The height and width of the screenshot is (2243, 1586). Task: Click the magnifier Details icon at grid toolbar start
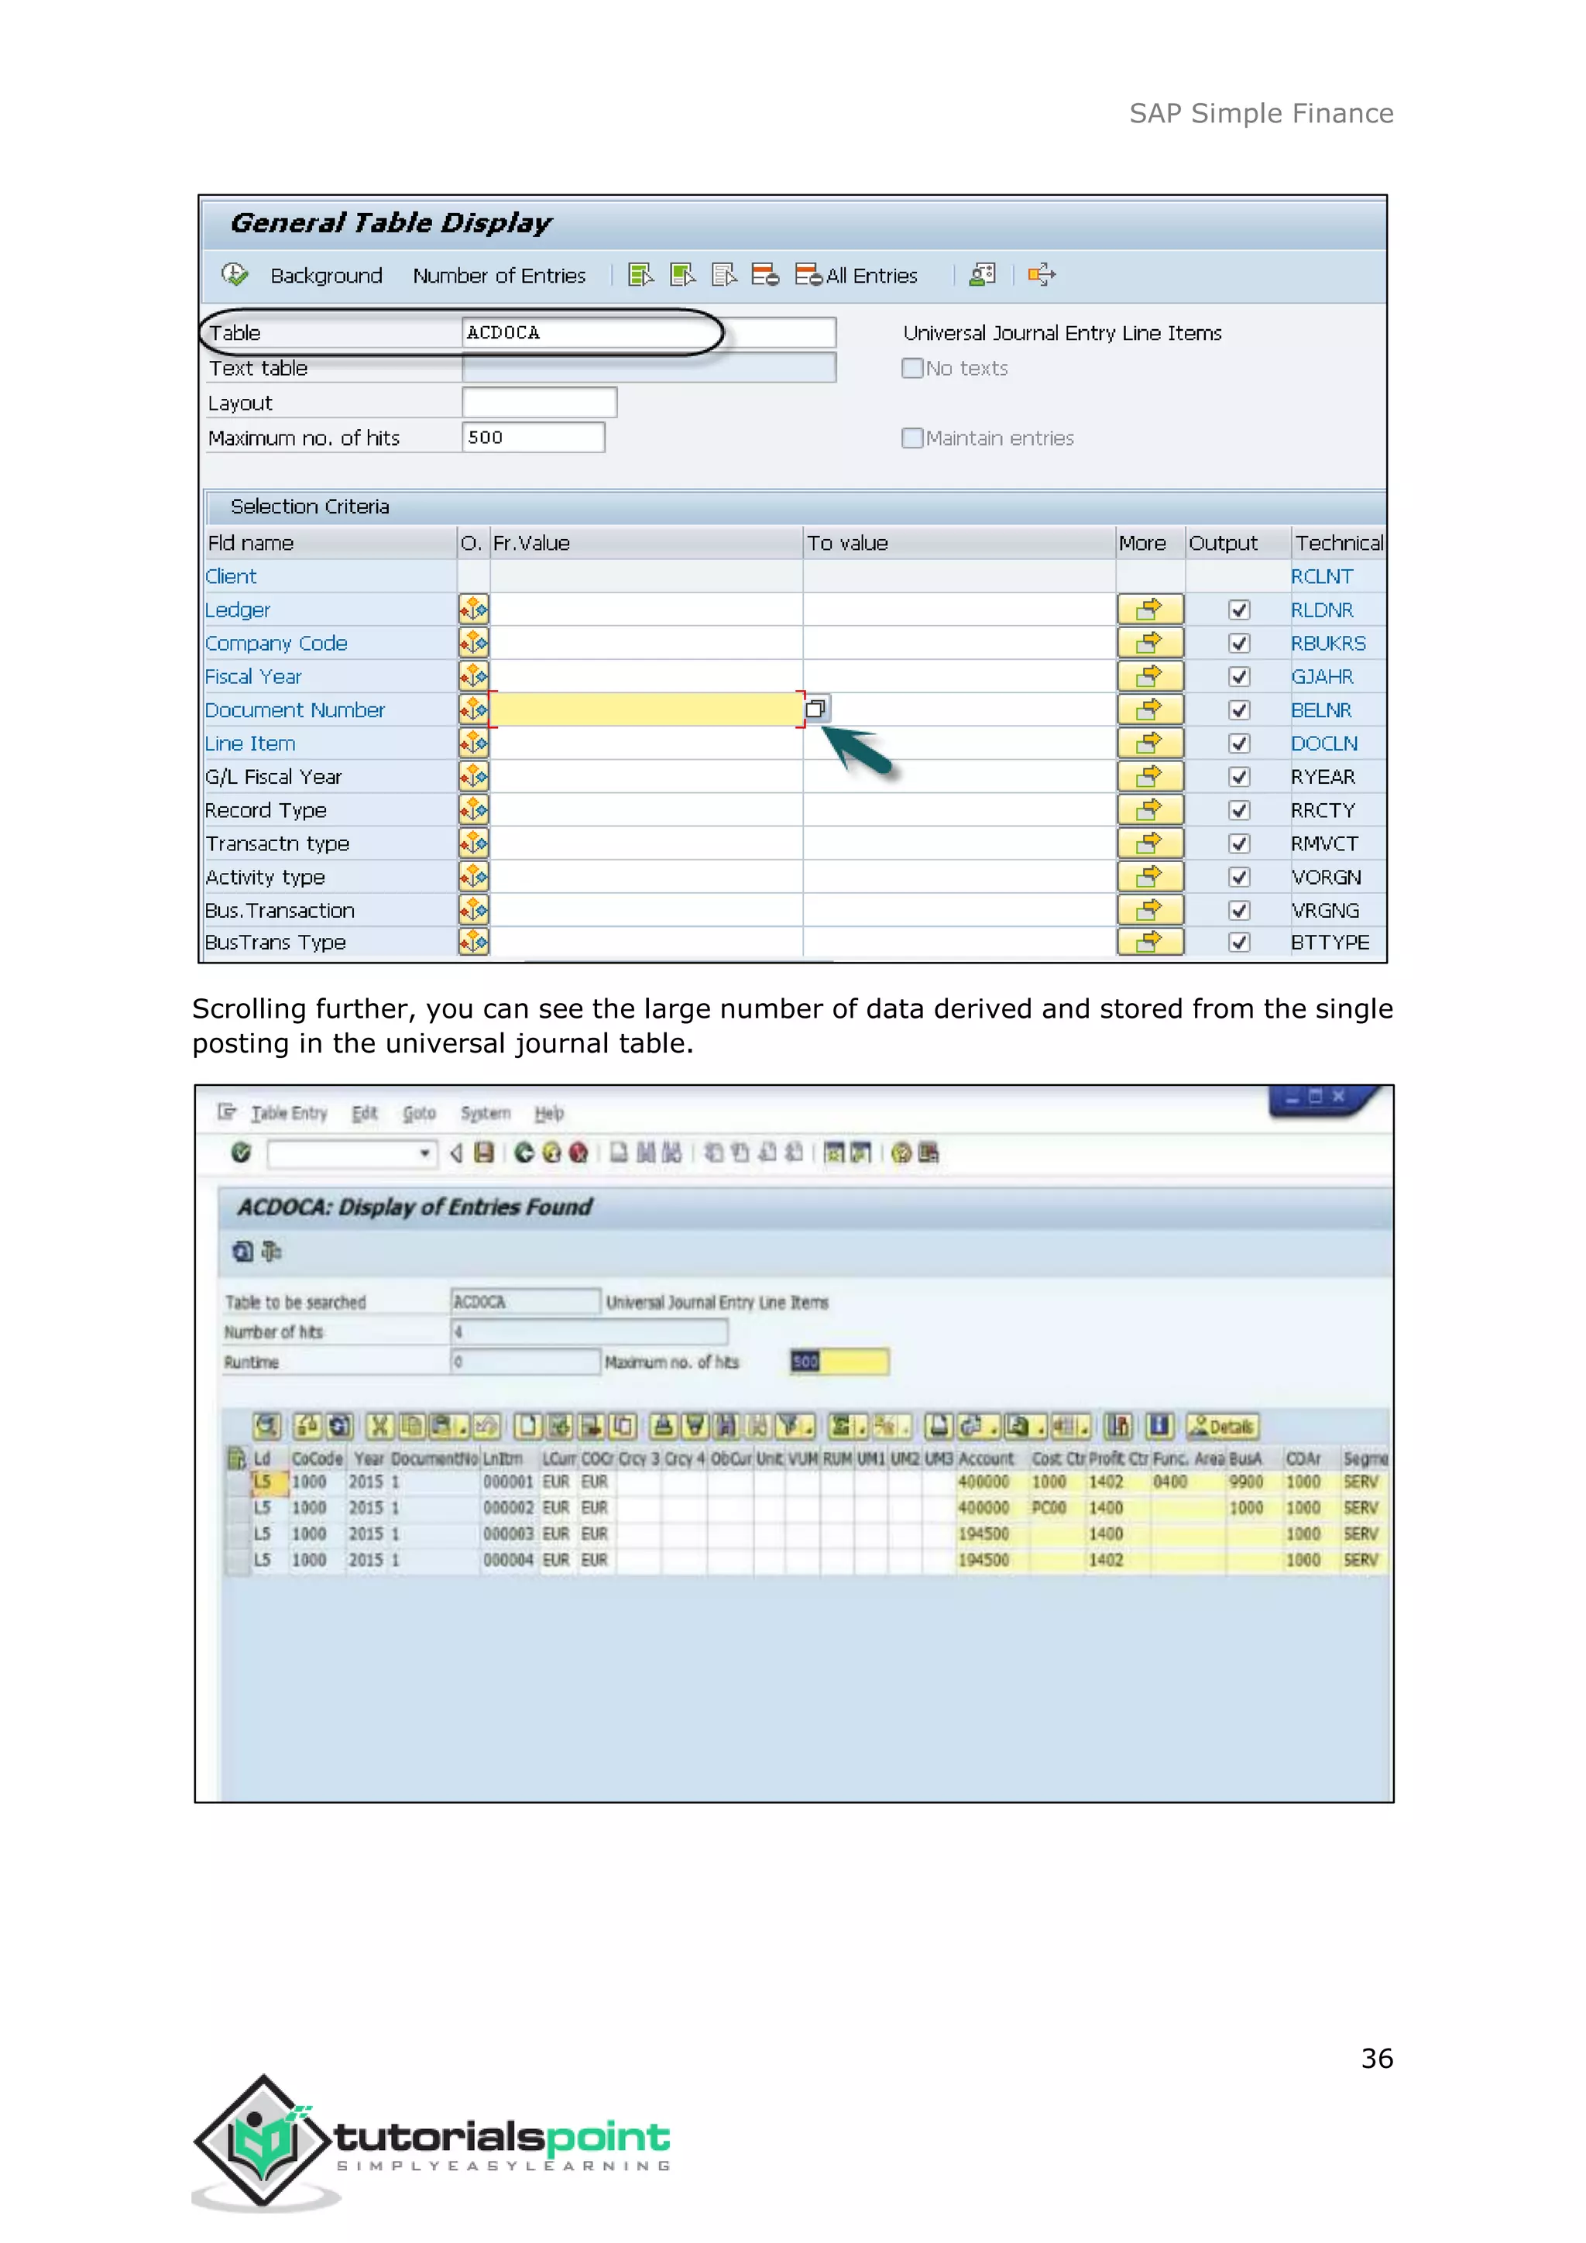pyautogui.click(x=268, y=1427)
